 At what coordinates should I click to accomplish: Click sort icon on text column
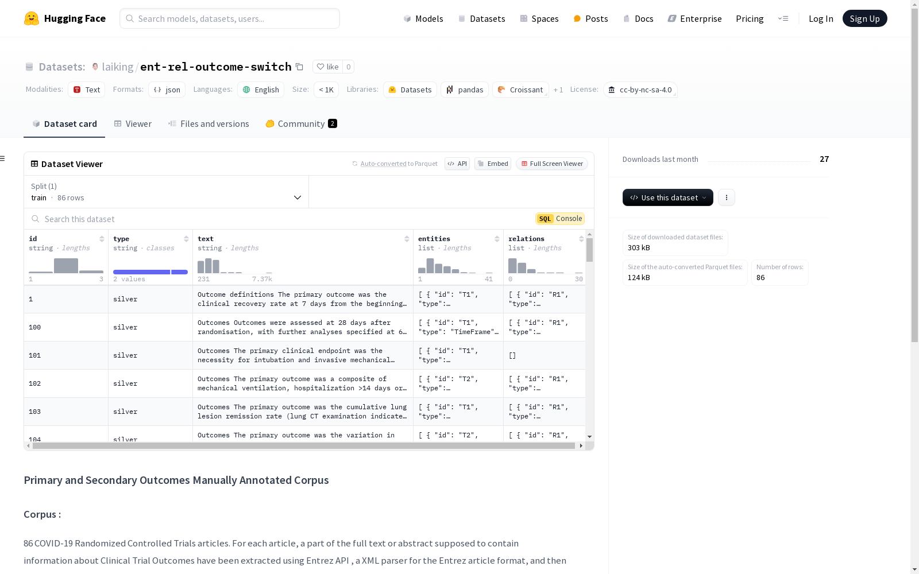[407, 239]
